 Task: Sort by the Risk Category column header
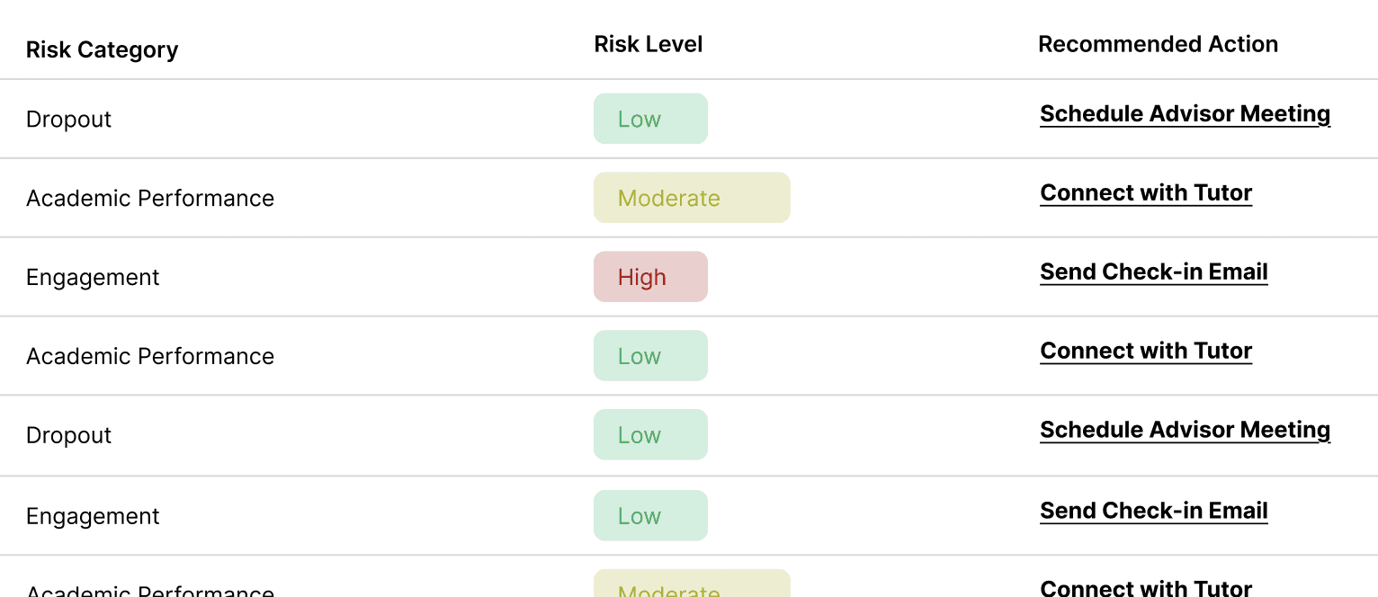click(x=102, y=49)
